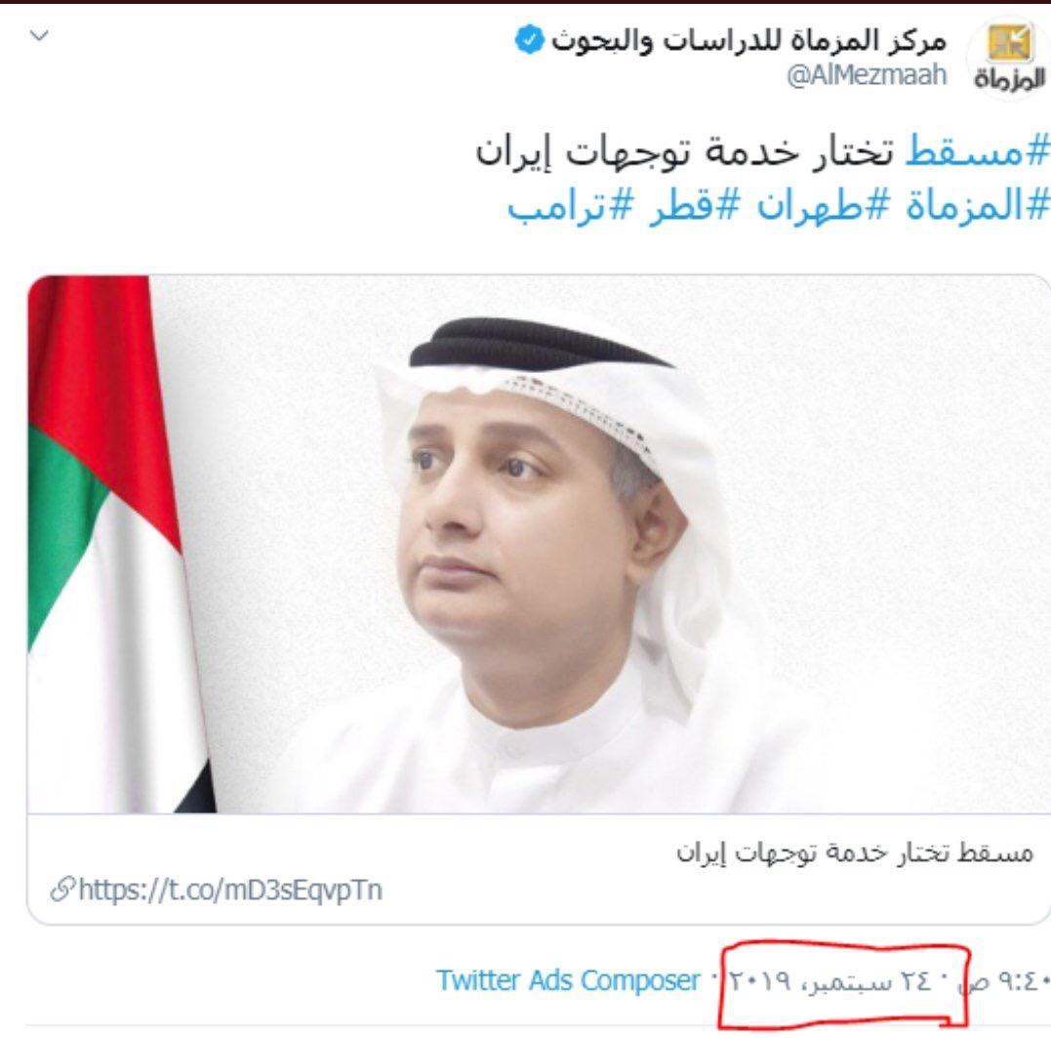Click the tweet text تختار خدمة توجهات إيران
Image resolution: width=1051 pixels, height=1038 pixels.
click(x=684, y=151)
